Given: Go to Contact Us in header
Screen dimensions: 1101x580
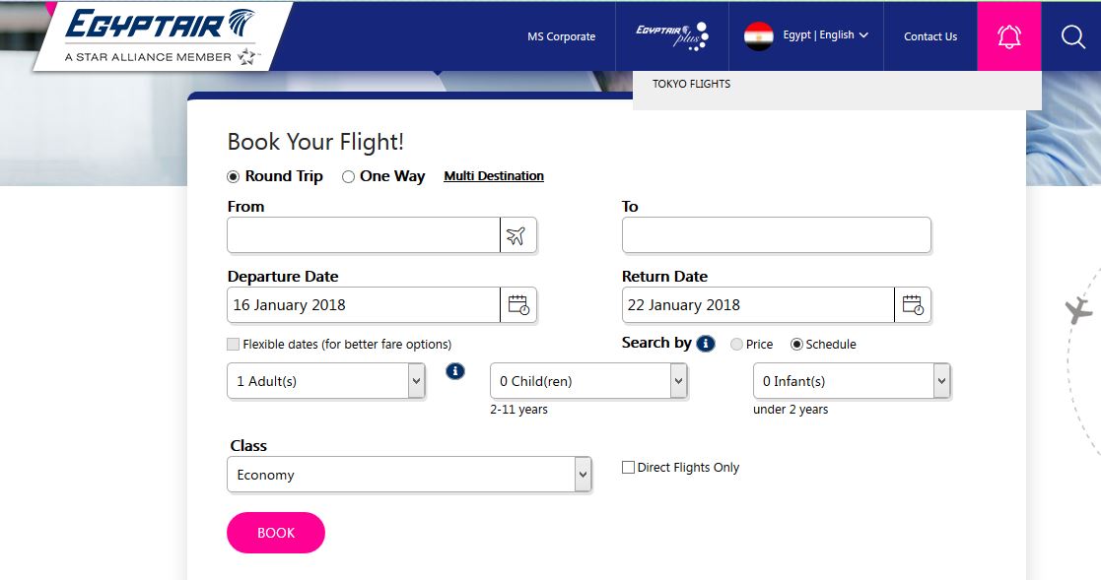Looking at the screenshot, I should [929, 36].
